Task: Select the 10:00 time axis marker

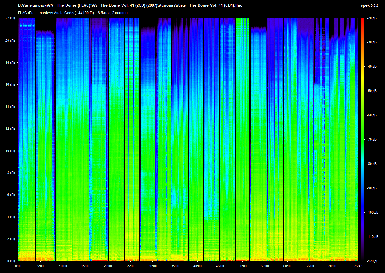Action: 63,266
